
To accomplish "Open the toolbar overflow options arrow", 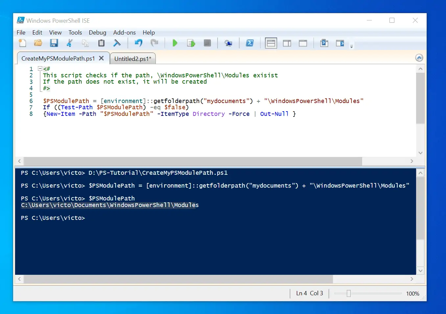I will coord(352,46).
